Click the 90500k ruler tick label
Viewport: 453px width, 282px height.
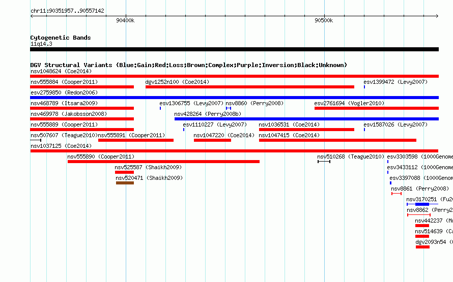pos(324,20)
